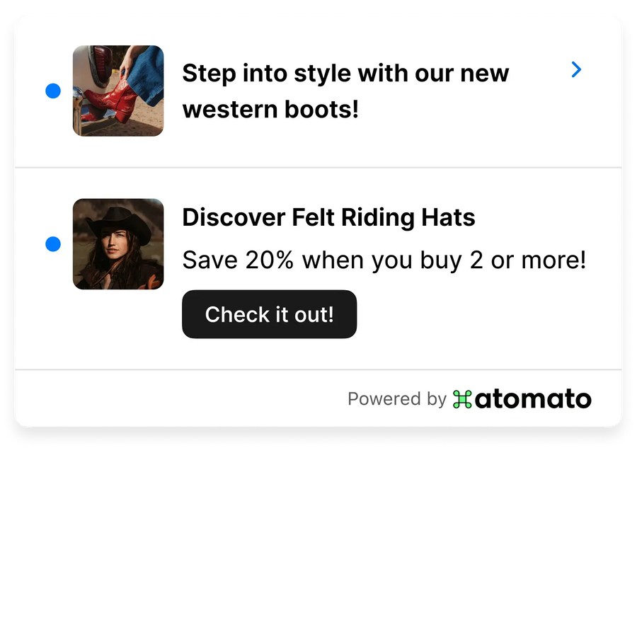The width and height of the screenshot is (637, 627).
Task: Click the word "Hats" in the second title
Action: 449,217
